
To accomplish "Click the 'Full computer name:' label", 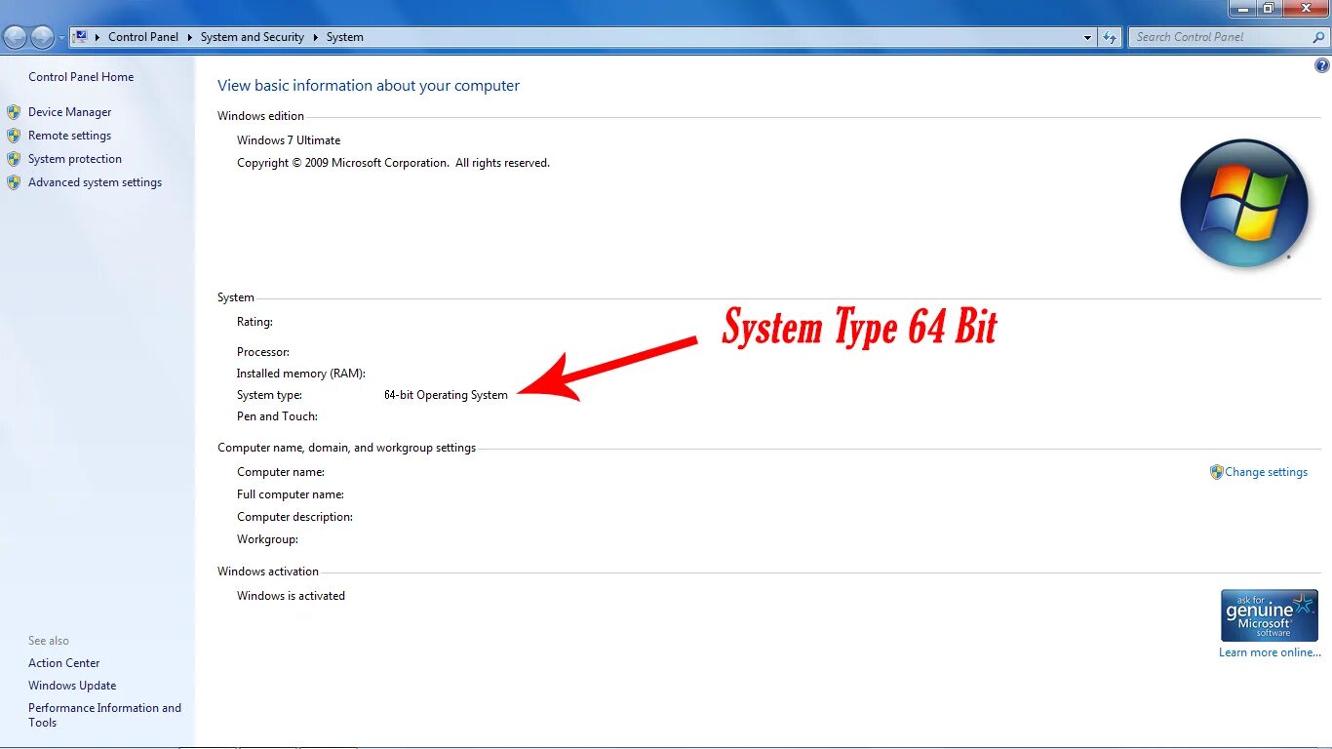I will tap(291, 494).
